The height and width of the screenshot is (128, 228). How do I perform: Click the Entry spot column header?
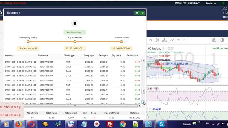(x=89, y=55)
